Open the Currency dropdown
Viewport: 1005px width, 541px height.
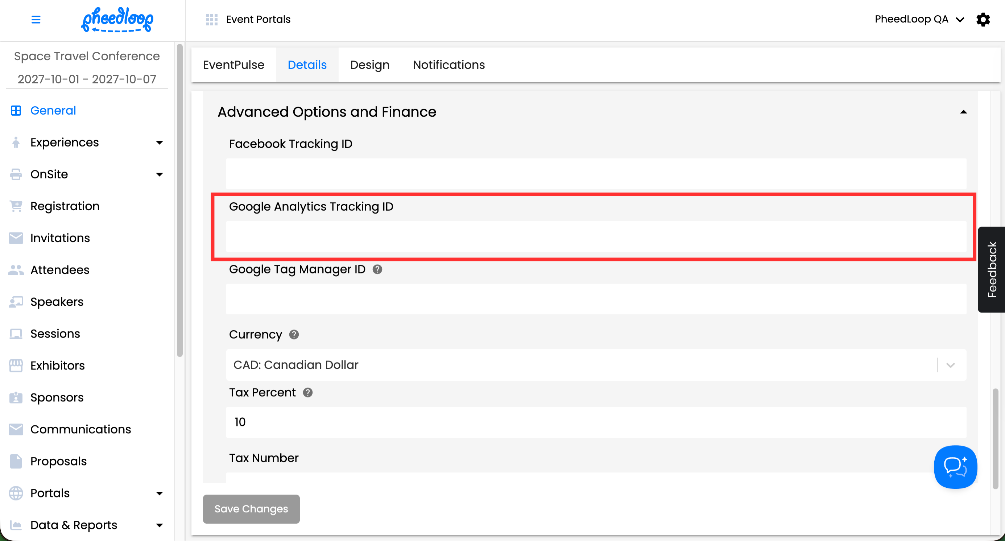(950, 365)
